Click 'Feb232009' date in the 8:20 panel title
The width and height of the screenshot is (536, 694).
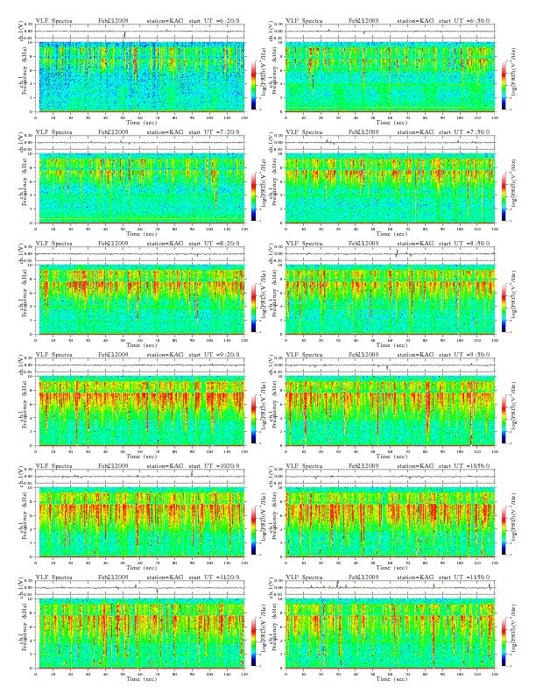pos(113,244)
